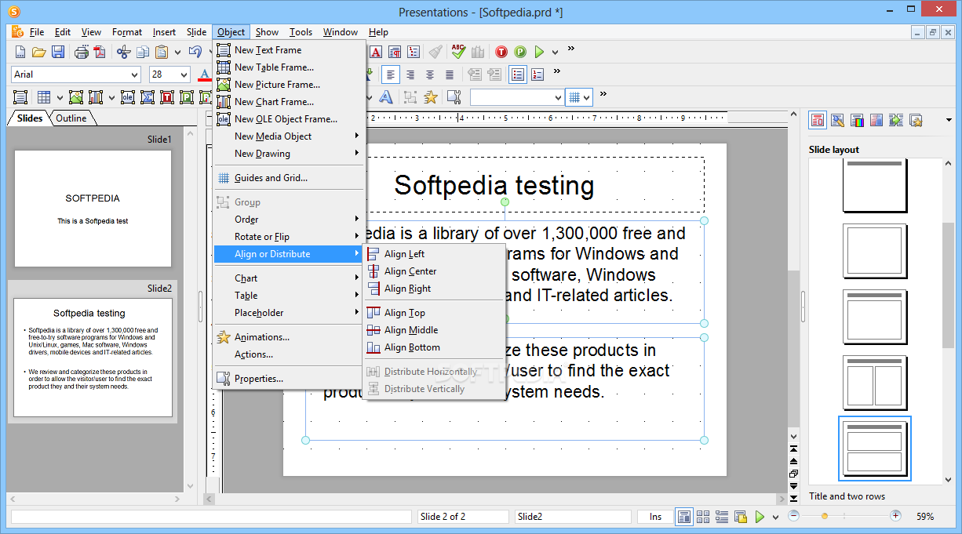Paste with the clipboard icon
This screenshot has width=962, height=534.
pos(162,52)
